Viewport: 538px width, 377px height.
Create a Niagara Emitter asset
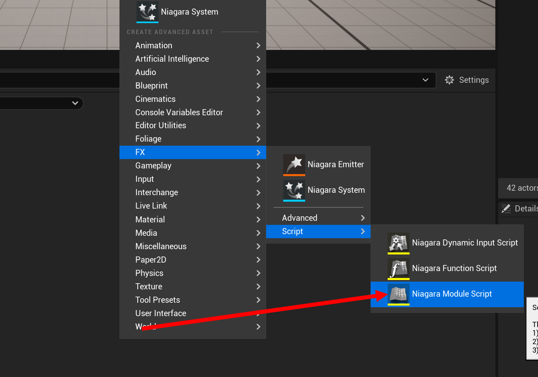click(x=318, y=164)
